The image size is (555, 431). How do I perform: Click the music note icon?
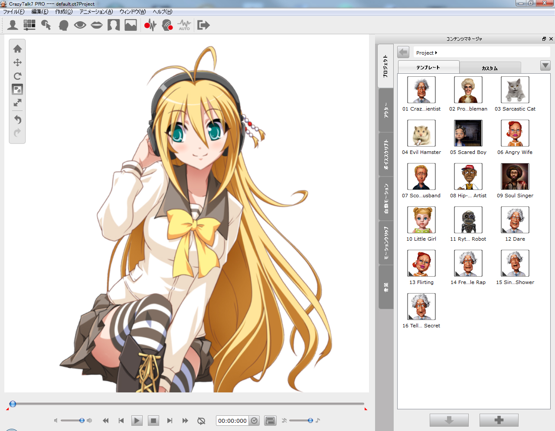[x=318, y=420]
